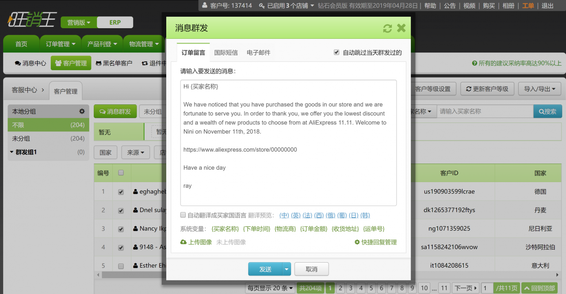Enable 自动翻译成买家国语言 checkbox
Viewport: 566px width, 294px height.
tap(183, 215)
